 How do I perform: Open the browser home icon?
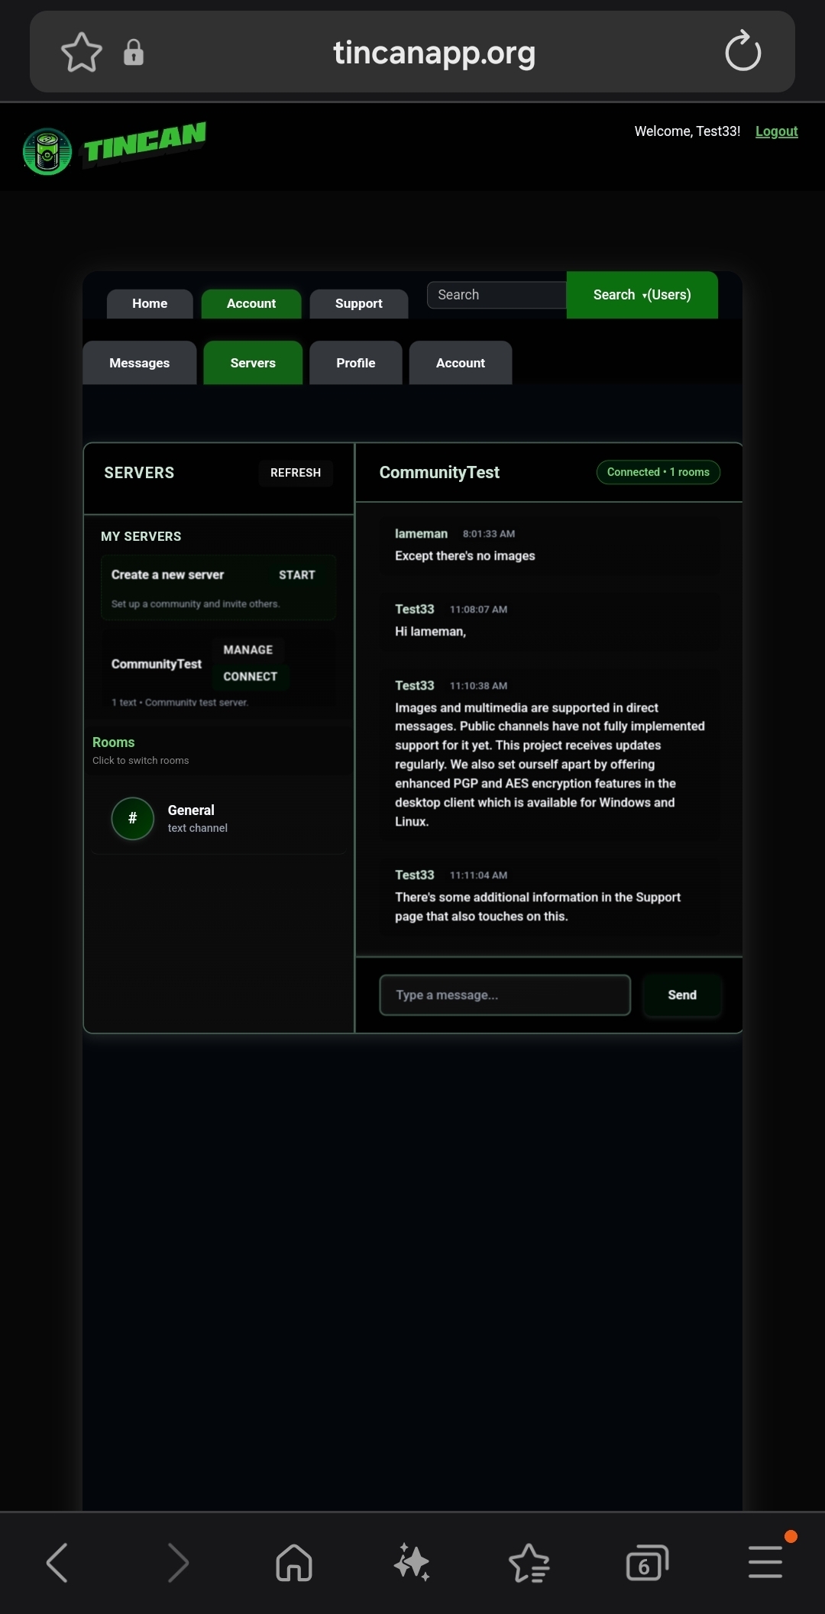[x=294, y=1562]
